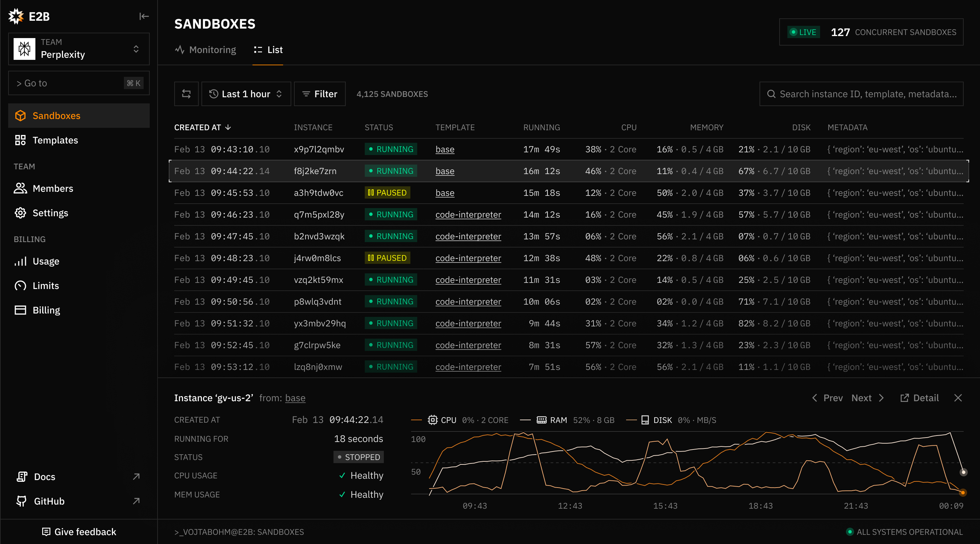The height and width of the screenshot is (544, 980).
Task: Change the time range from Last 1 hour
Action: pos(246,94)
